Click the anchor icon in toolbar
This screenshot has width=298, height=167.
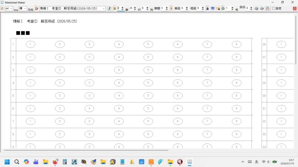(207, 8)
